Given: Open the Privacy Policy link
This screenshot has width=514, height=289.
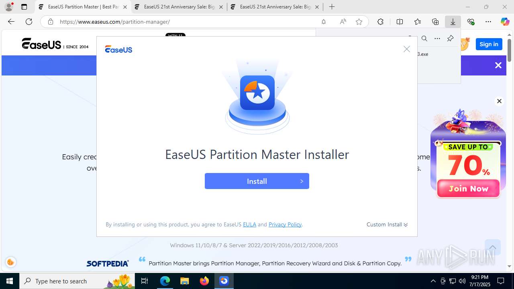Looking at the screenshot, I should point(285,224).
